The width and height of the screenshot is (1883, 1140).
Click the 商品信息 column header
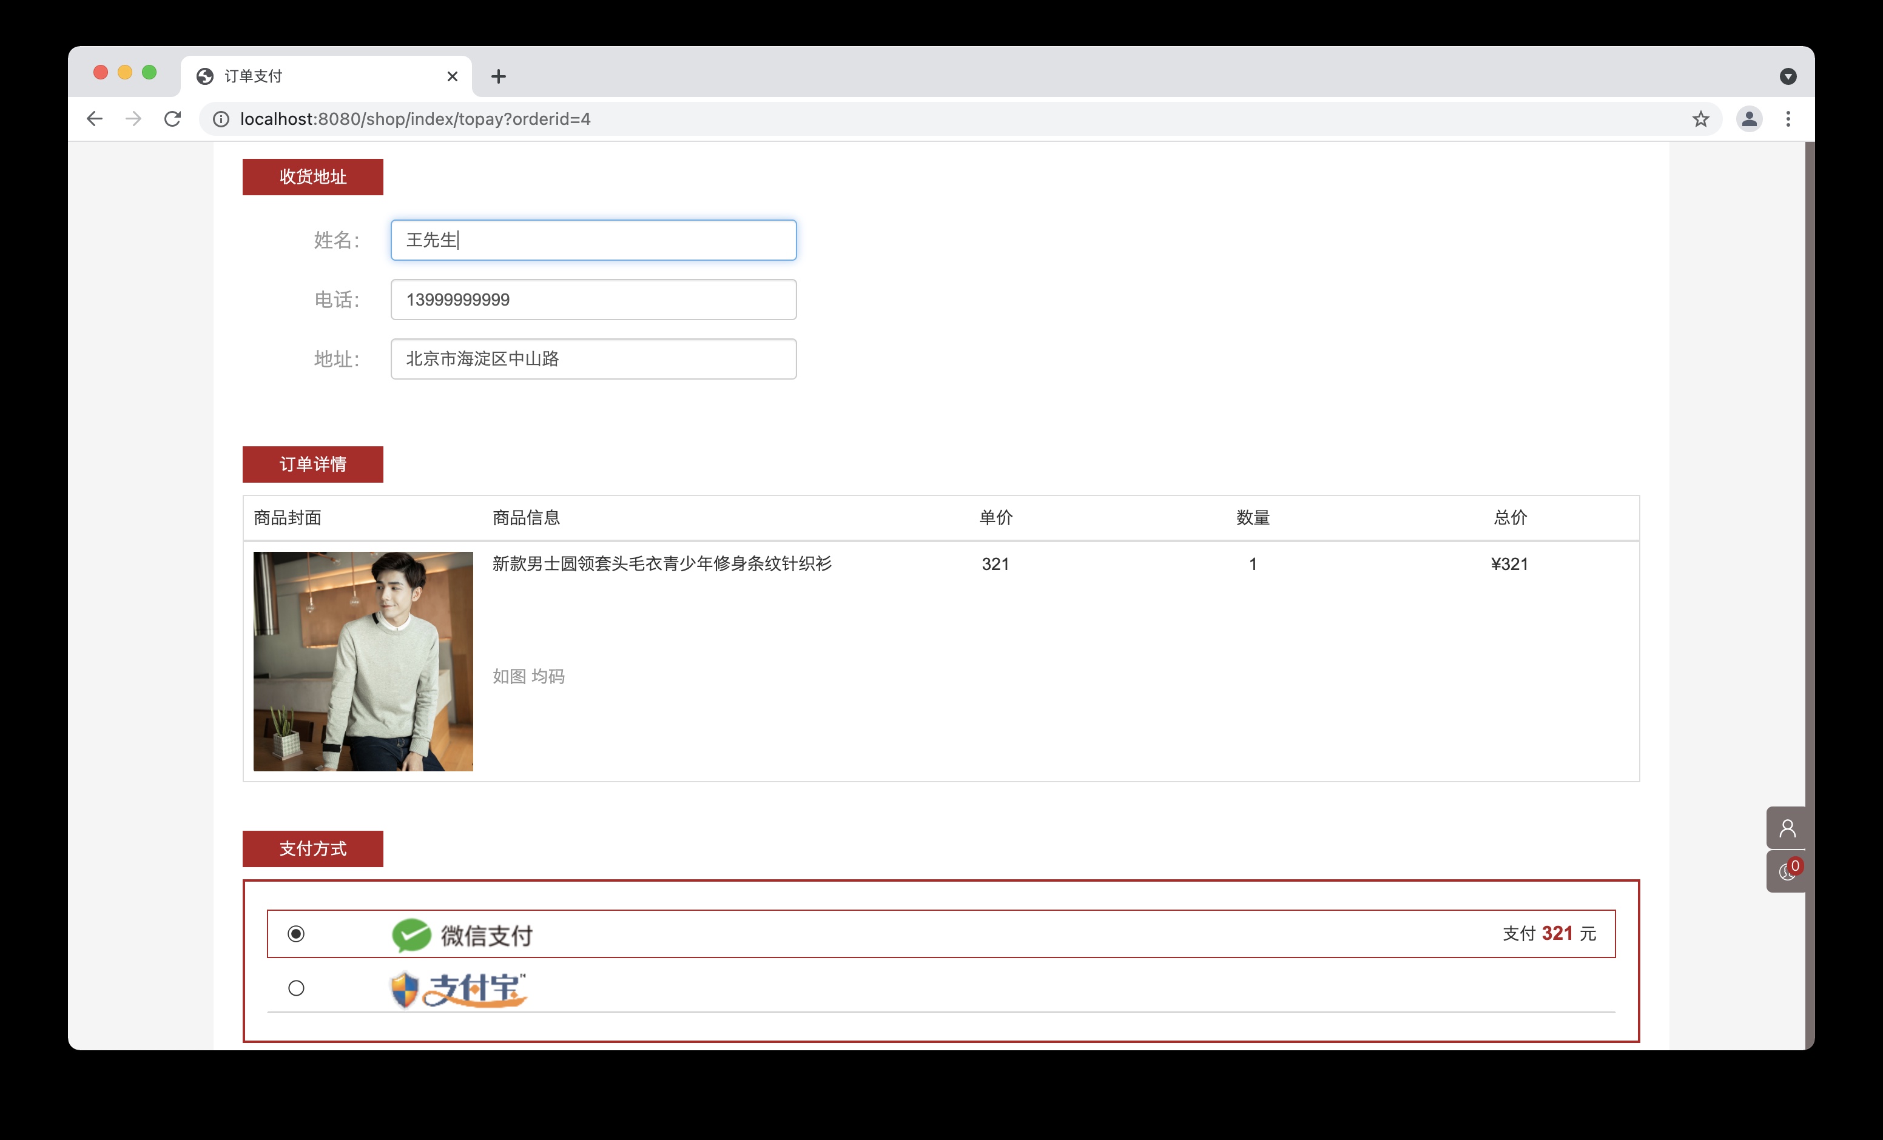pos(526,518)
